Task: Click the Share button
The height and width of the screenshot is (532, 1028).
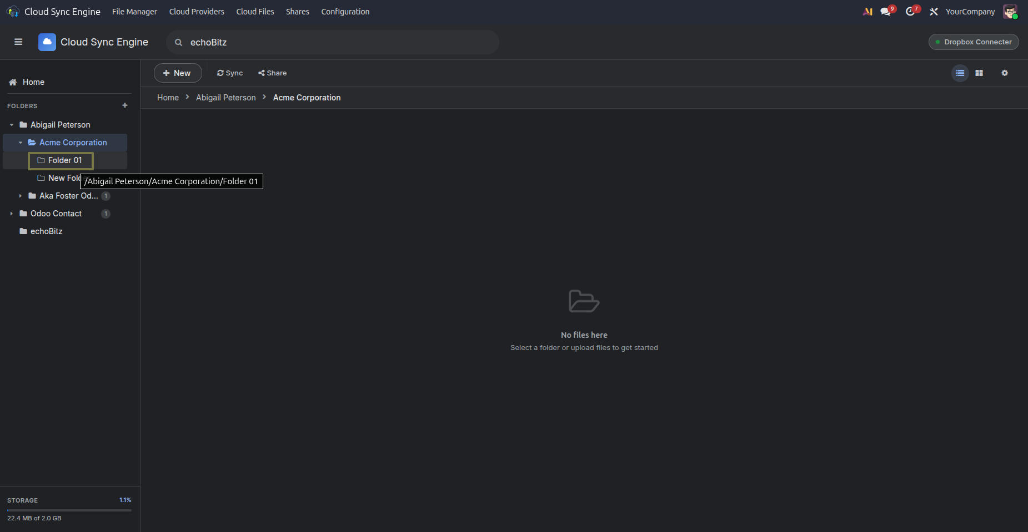Action: [x=272, y=73]
